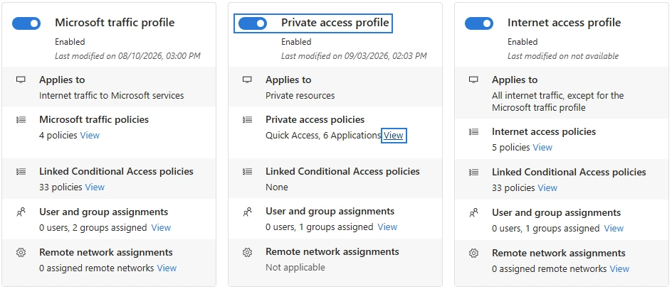This screenshot has width=672, height=289.
Task: View Quick Access, 6 Applications policies
Action: (x=394, y=136)
